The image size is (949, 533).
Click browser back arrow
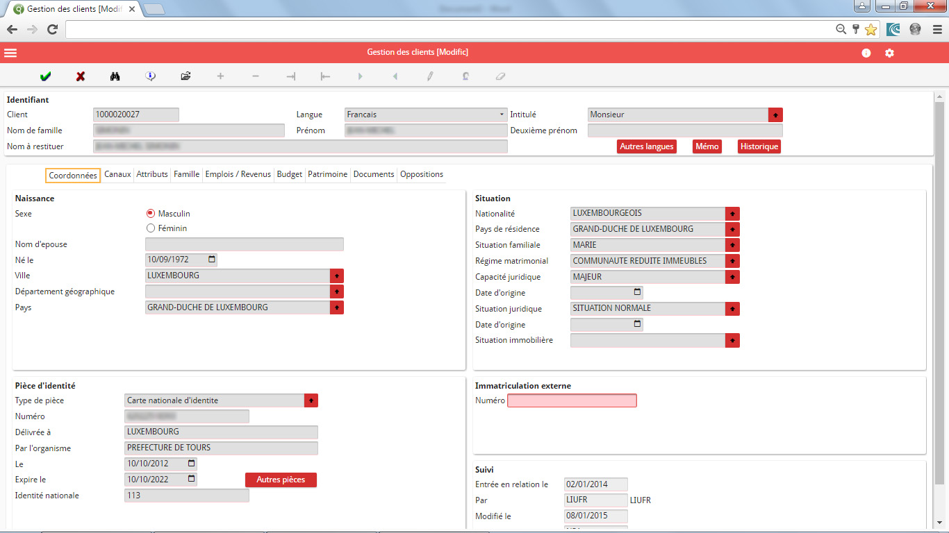click(12, 29)
